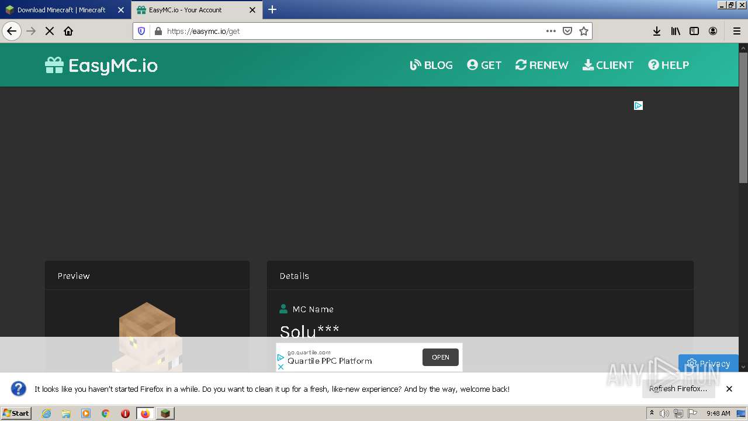The width and height of the screenshot is (748, 421).
Task: Stop loading the current page
Action: click(50, 31)
